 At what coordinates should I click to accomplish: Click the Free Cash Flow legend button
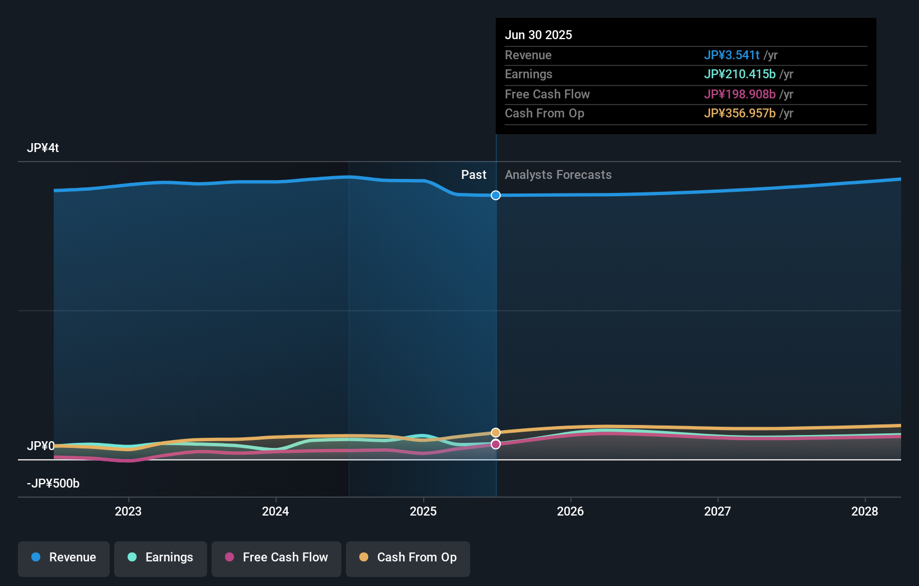[x=276, y=559]
